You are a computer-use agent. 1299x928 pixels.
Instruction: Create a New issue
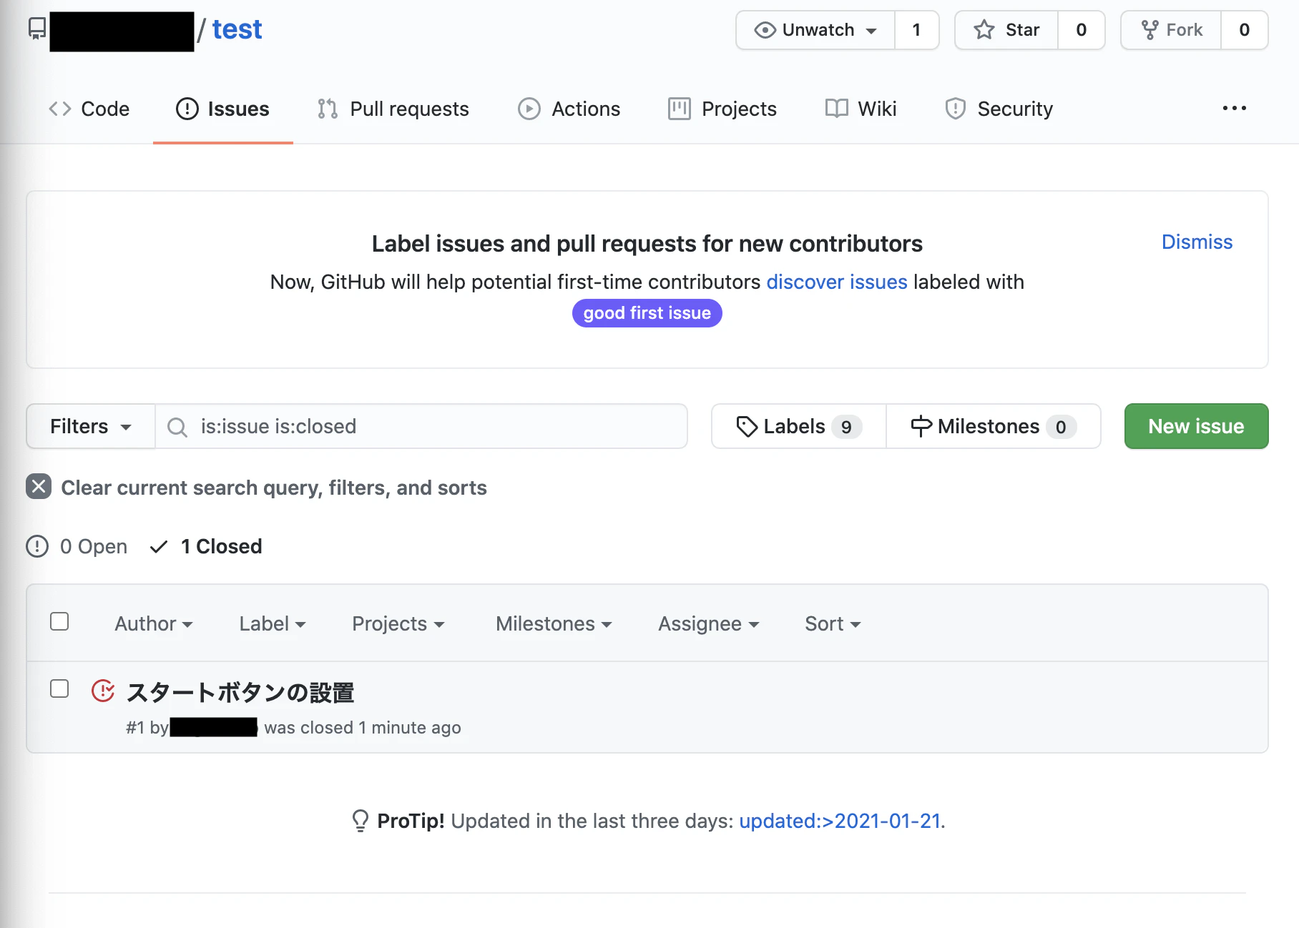[x=1196, y=426]
